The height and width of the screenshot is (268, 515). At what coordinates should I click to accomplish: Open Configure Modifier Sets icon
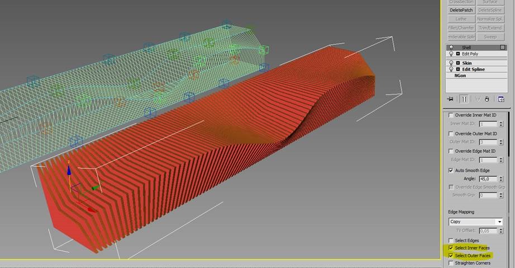pos(501,99)
